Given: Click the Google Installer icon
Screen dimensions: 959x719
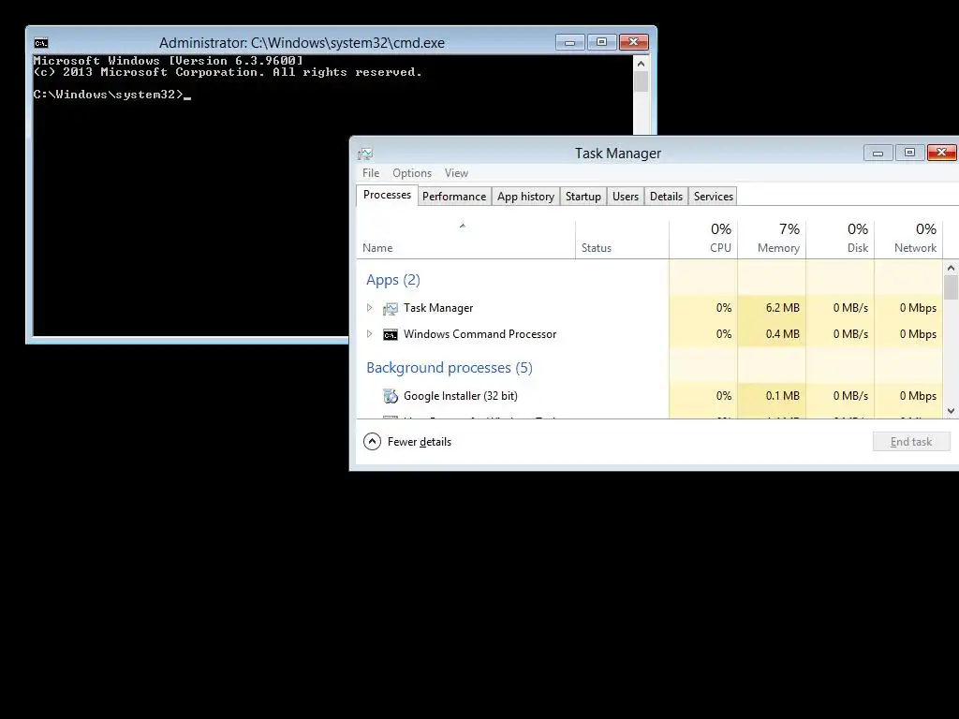Looking at the screenshot, I should tap(391, 396).
